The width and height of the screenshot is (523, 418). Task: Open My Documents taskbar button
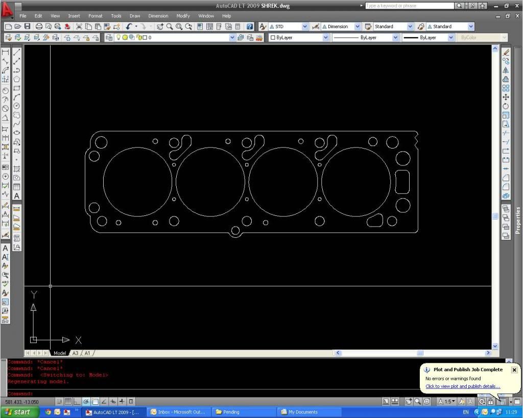308,412
